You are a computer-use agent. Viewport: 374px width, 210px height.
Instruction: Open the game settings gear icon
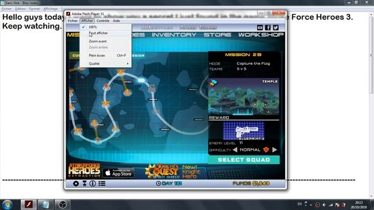(76, 183)
